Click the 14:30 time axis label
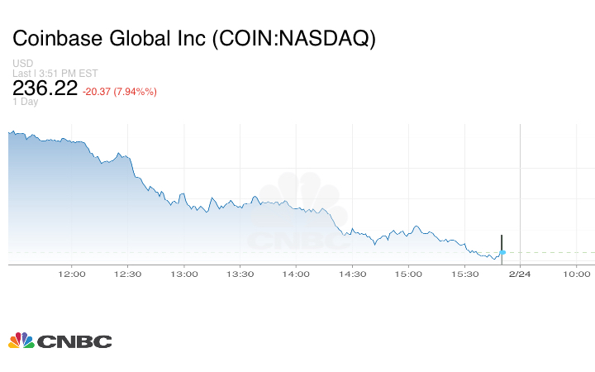Viewport: 595px width, 372px height. (x=352, y=274)
